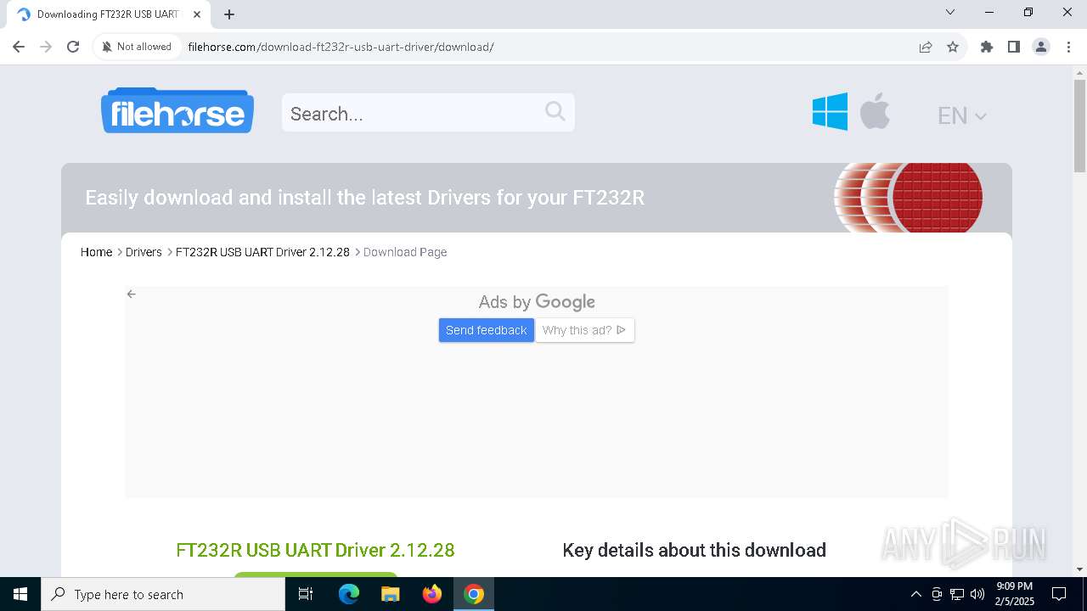Open Task View on the taskbar
The height and width of the screenshot is (611, 1087).
coord(306,594)
